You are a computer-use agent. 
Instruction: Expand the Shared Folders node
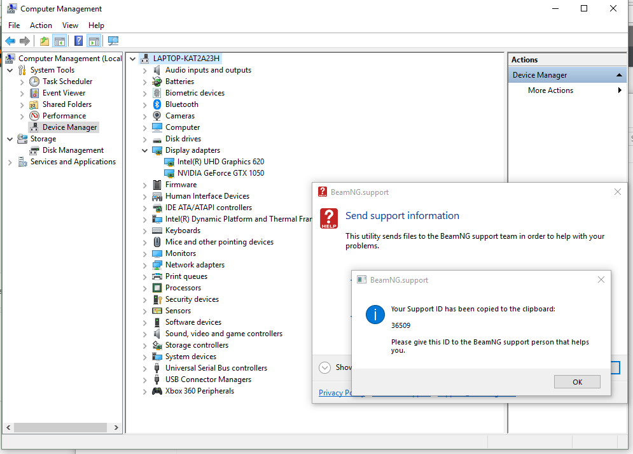pos(22,105)
